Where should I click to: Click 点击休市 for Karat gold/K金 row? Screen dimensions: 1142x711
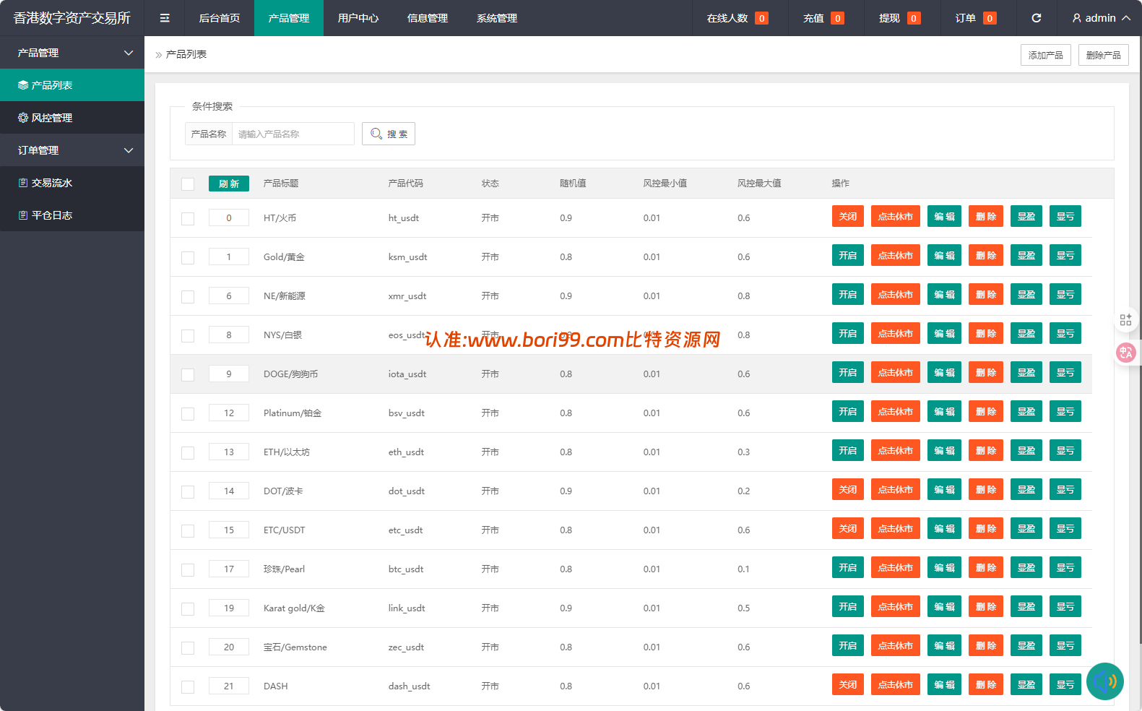(x=896, y=606)
